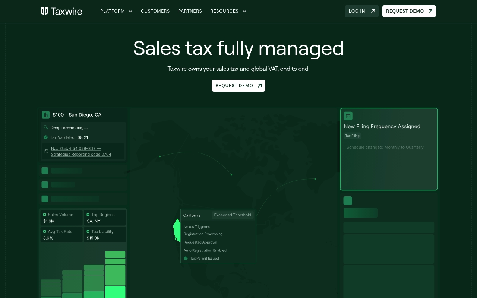Click the tallest bright green chart bar
The width and height of the screenshot is (477, 298).
(x=115, y=275)
